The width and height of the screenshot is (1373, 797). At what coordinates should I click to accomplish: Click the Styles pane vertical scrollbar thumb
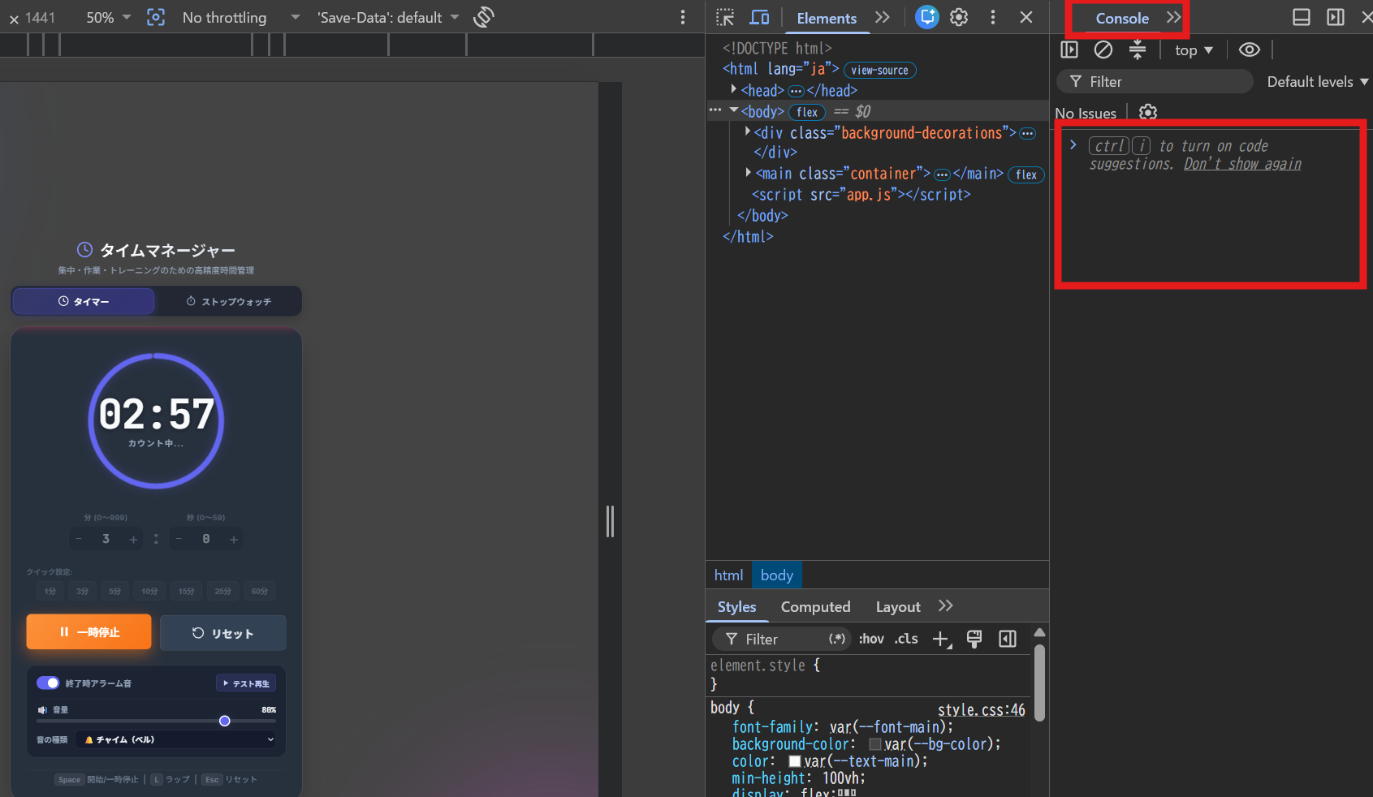coord(1039,683)
